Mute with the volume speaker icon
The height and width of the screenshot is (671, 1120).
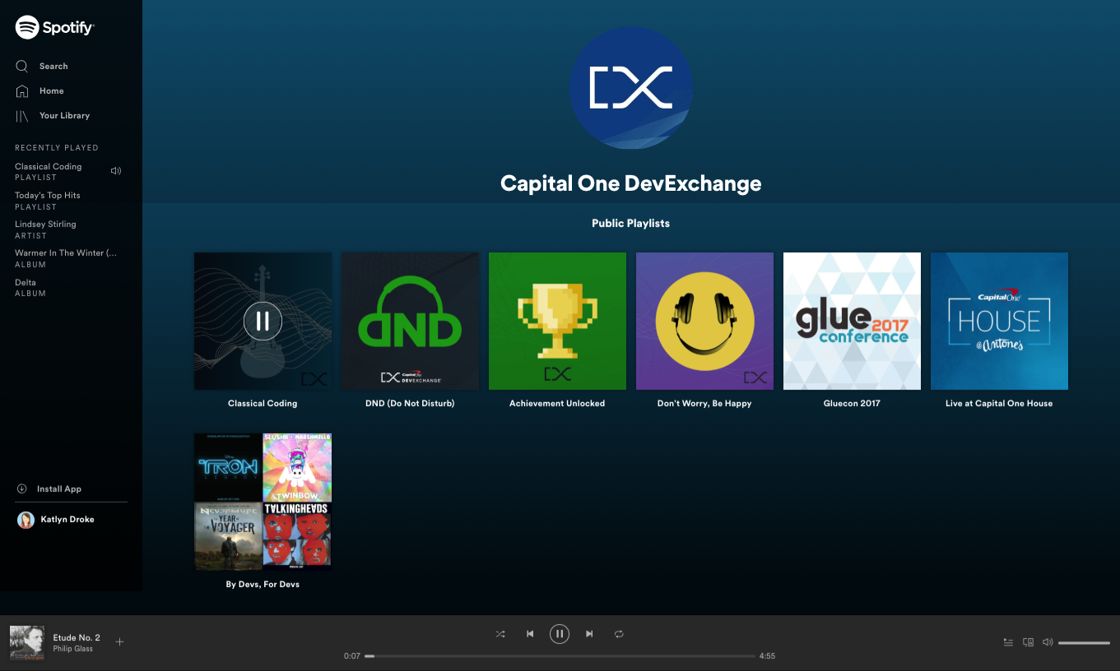[x=1048, y=642]
